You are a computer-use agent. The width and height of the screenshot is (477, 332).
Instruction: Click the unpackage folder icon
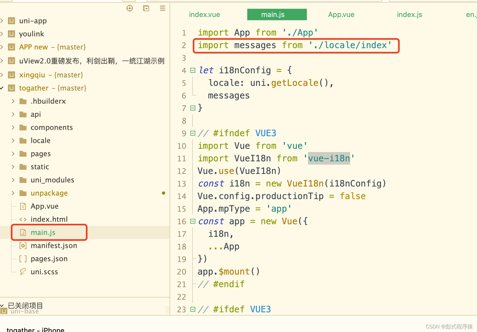23,193
